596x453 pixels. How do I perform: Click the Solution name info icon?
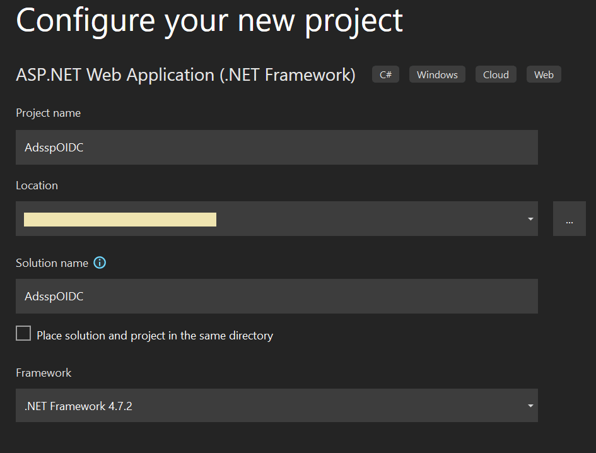tap(100, 263)
